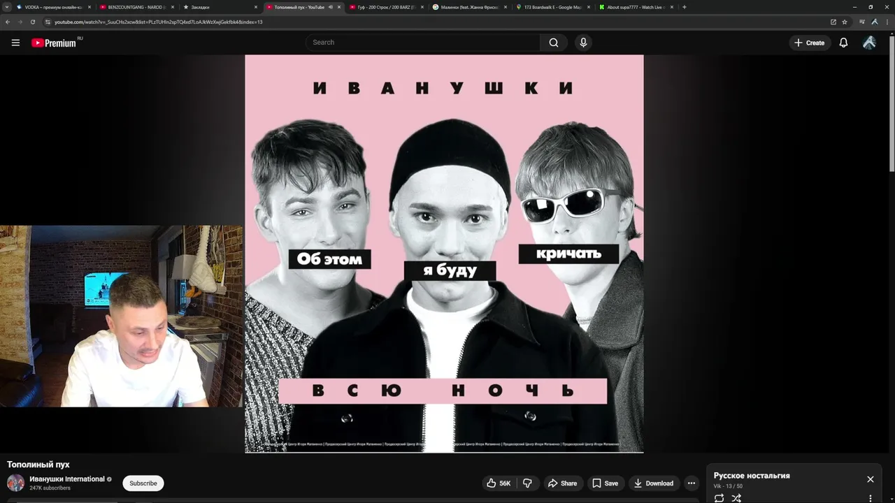
Task: Click the Subscribe button
Action: [143, 483]
